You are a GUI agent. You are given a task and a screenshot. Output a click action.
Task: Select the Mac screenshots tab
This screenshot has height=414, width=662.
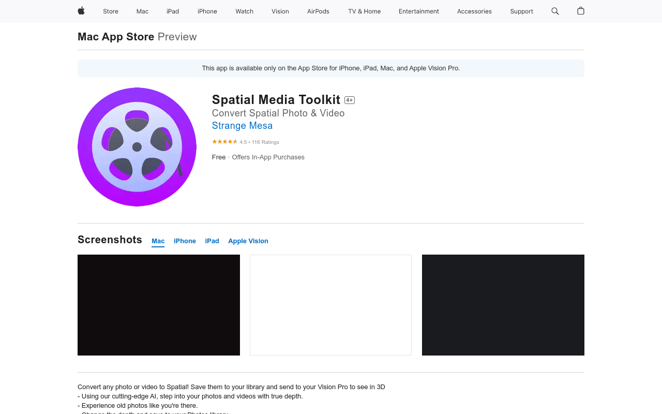tap(158, 241)
